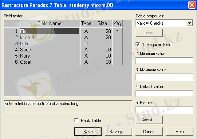Choose Save As... button
This screenshot has width=197, height=139.
[118, 132]
